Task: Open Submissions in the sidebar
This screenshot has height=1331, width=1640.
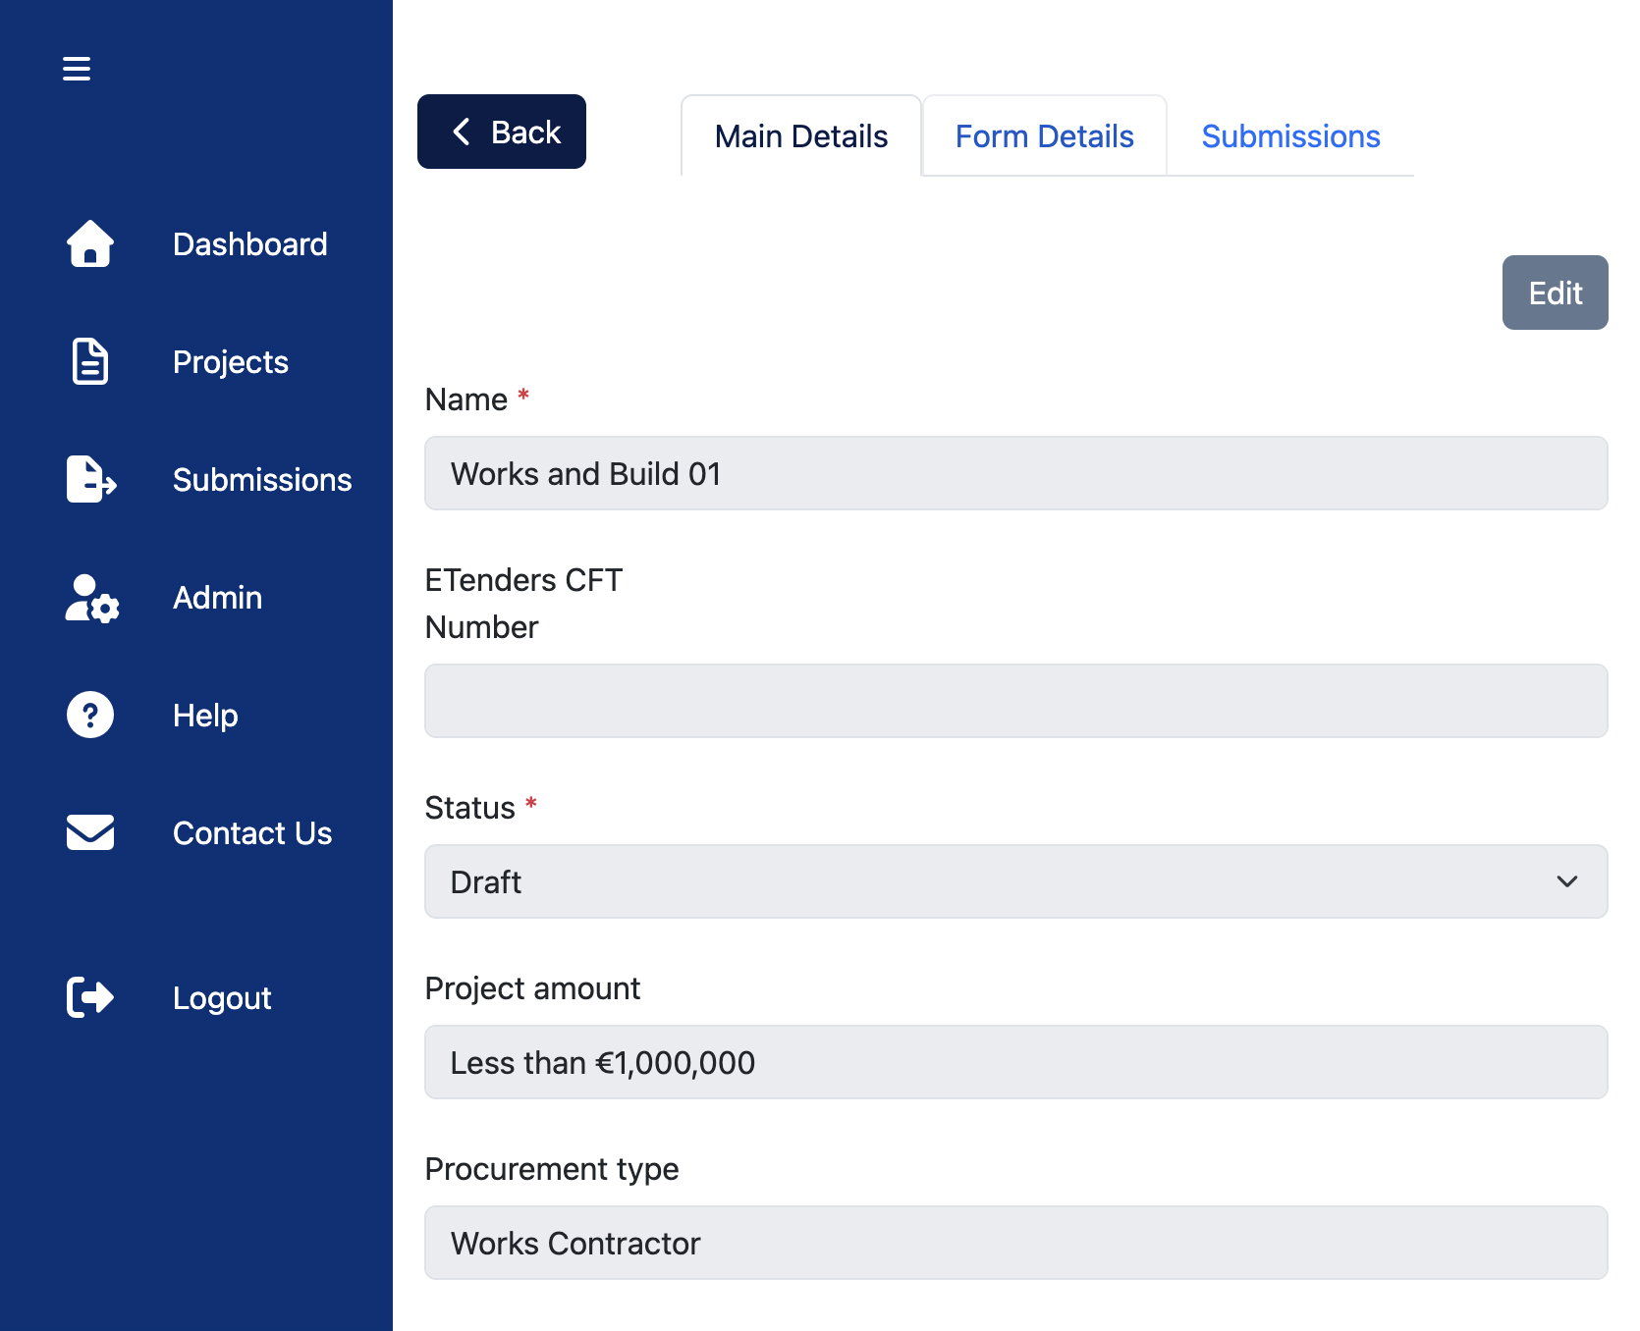Action: (x=262, y=480)
